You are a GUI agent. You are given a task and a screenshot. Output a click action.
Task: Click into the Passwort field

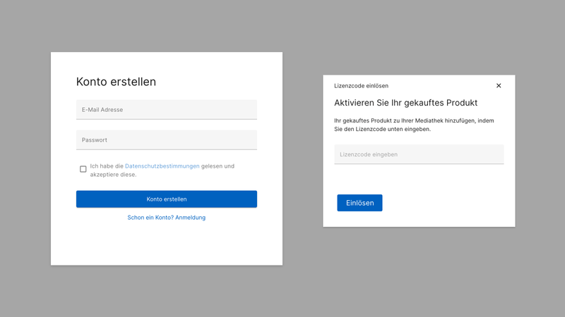coord(166,140)
